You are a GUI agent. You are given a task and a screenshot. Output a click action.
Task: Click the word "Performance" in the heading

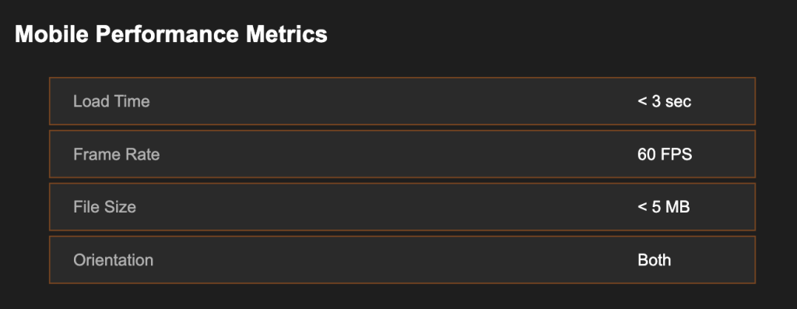tap(167, 34)
